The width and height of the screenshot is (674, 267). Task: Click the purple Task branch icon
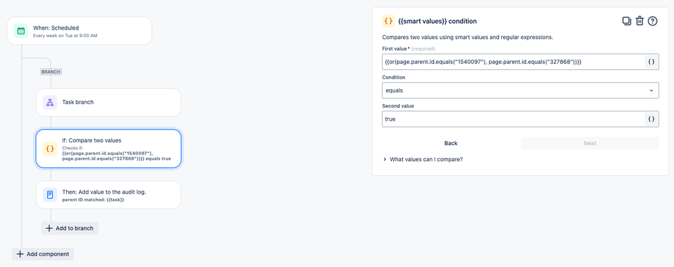pyautogui.click(x=50, y=102)
